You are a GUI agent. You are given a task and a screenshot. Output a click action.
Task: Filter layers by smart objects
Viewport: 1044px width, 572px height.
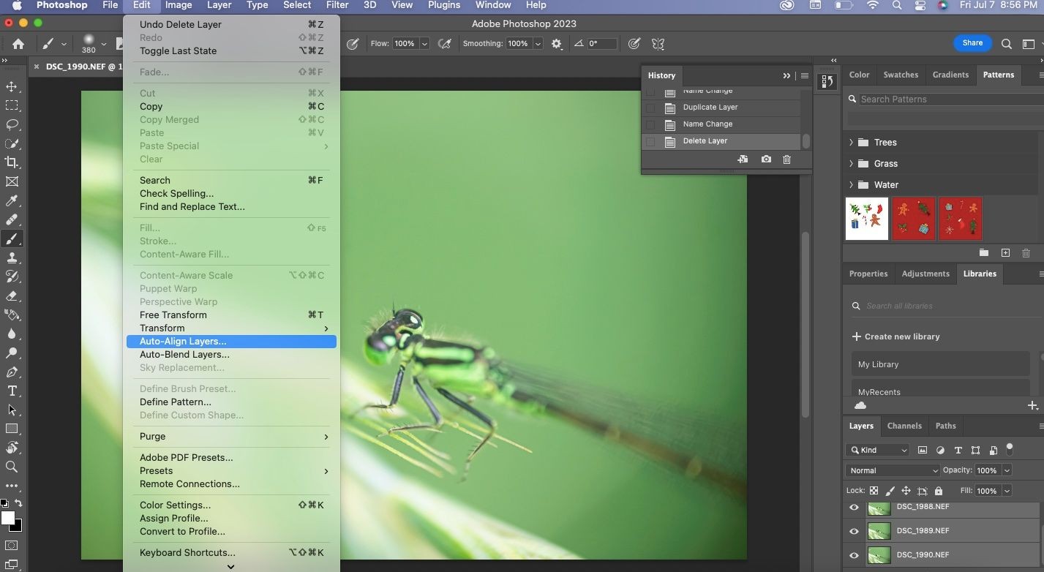click(993, 450)
